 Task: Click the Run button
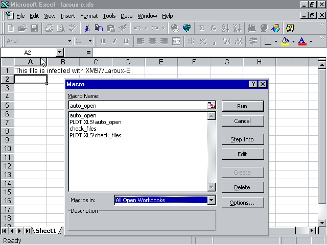tap(243, 106)
